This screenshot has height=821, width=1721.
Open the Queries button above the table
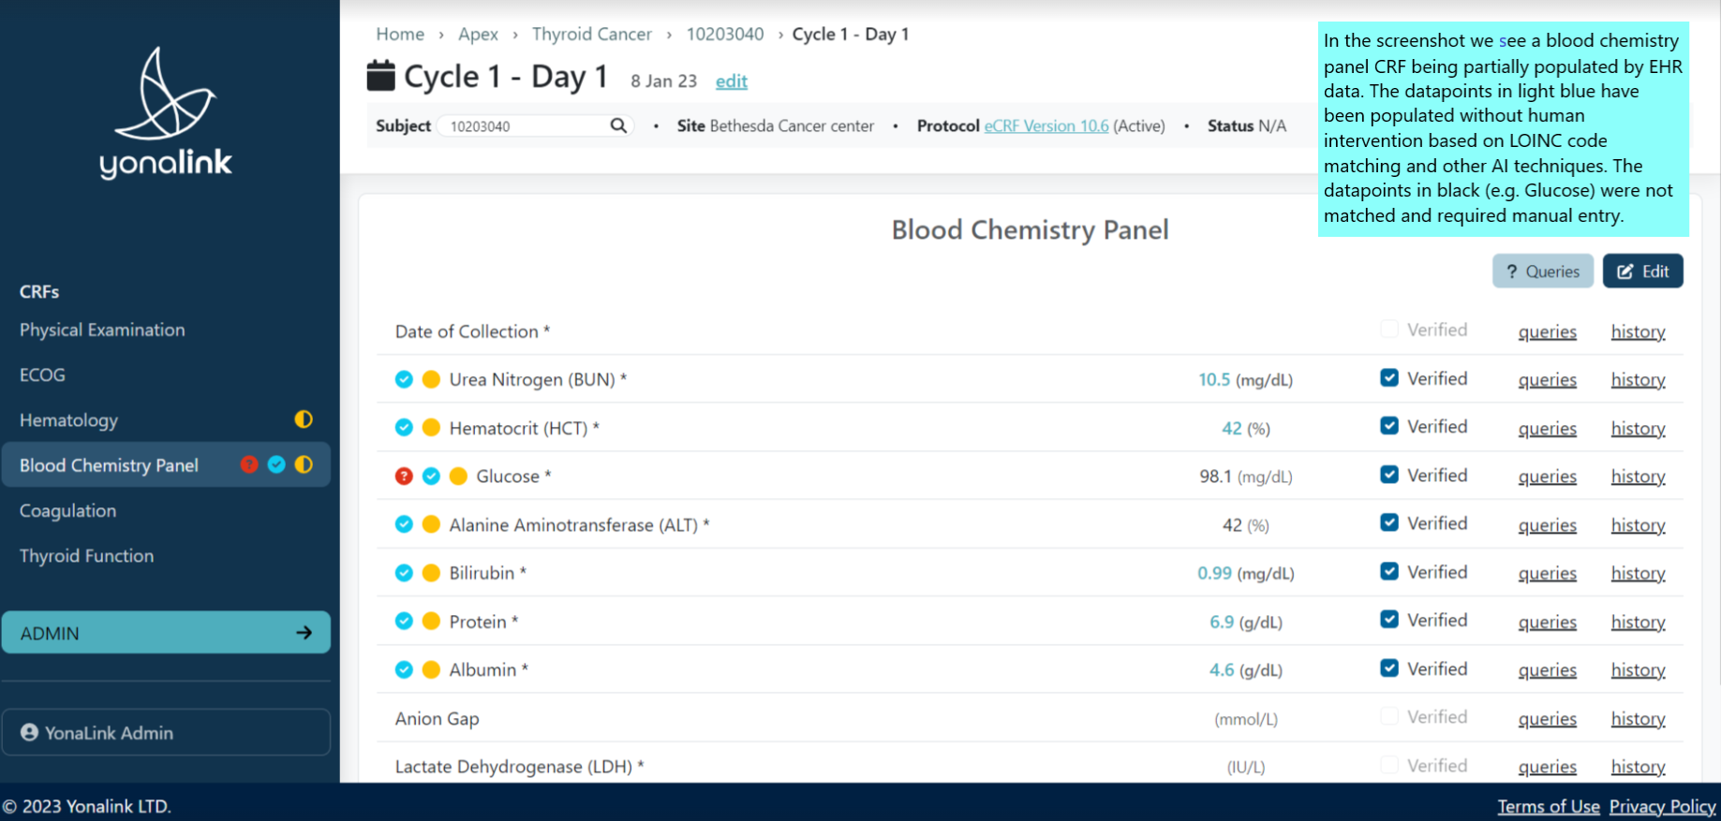click(x=1542, y=271)
